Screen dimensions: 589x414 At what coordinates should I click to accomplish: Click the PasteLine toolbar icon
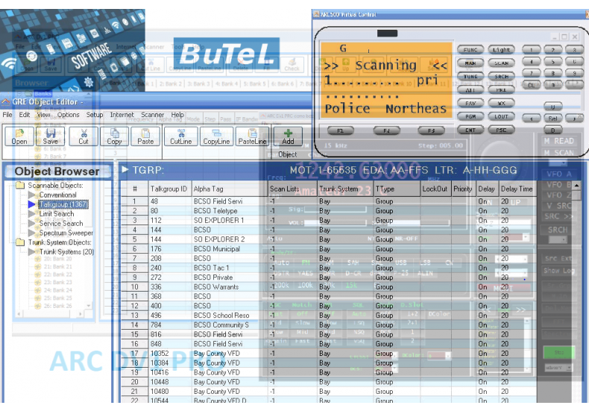[x=252, y=135]
